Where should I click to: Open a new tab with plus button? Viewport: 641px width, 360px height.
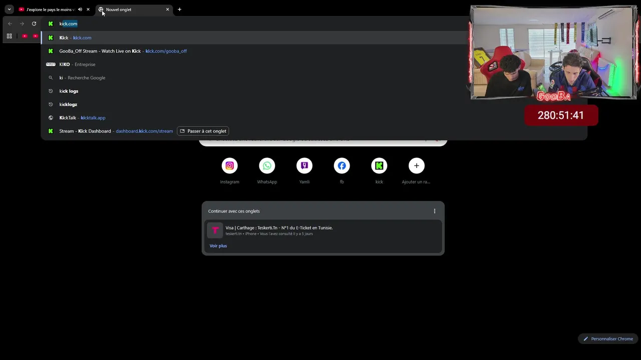[180, 9]
